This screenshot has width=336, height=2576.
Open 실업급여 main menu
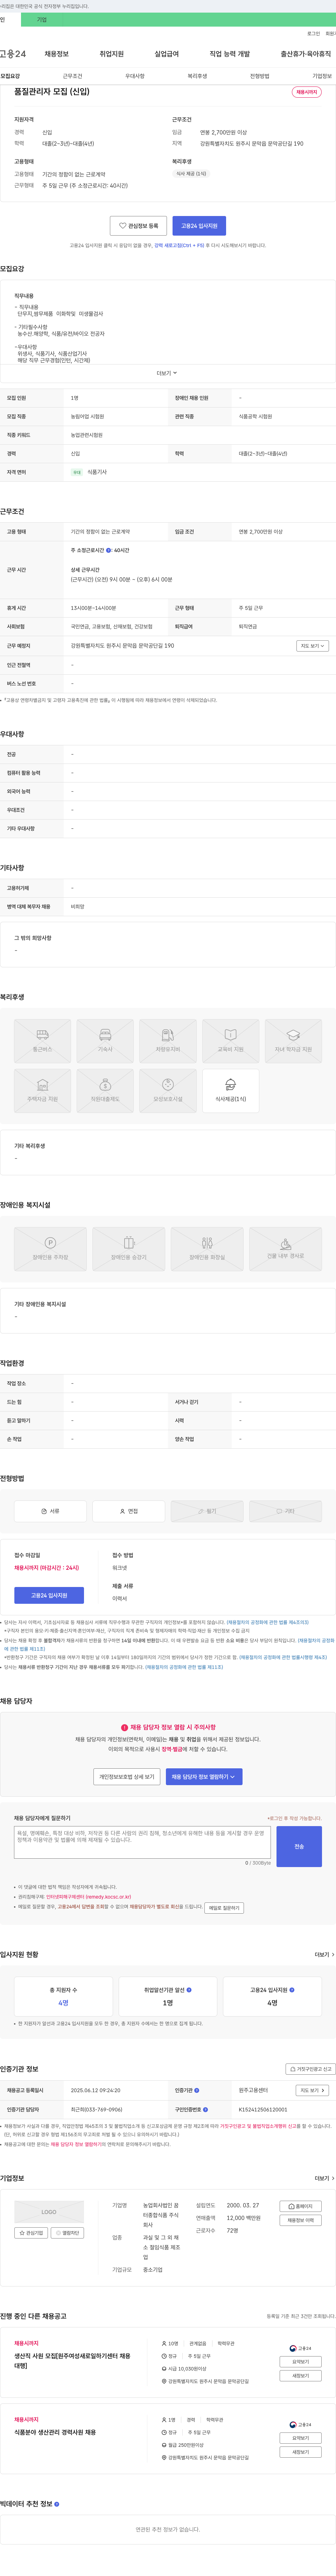[x=167, y=54]
